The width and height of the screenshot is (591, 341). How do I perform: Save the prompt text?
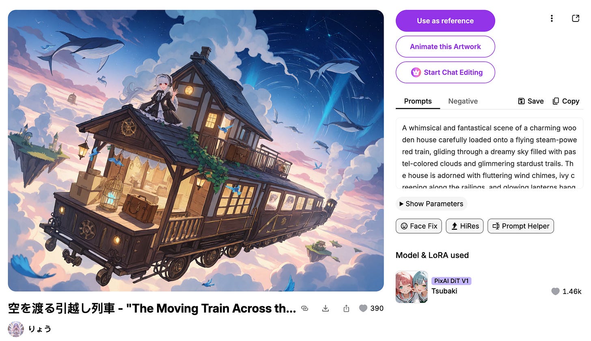531,101
